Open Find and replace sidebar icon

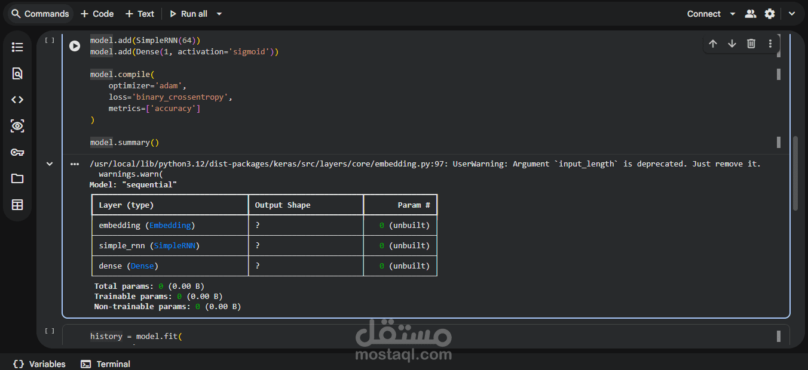17,73
